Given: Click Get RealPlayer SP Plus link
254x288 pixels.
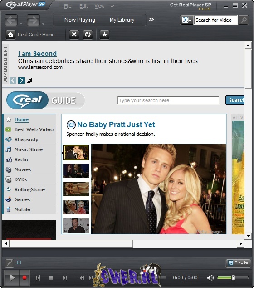Looking at the screenshot, I should pyautogui.click(x=190, y=6).
